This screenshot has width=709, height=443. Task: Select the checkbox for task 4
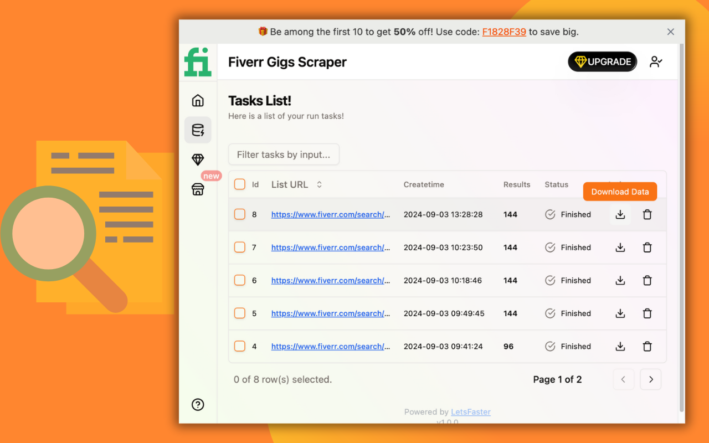click(239, 347)
